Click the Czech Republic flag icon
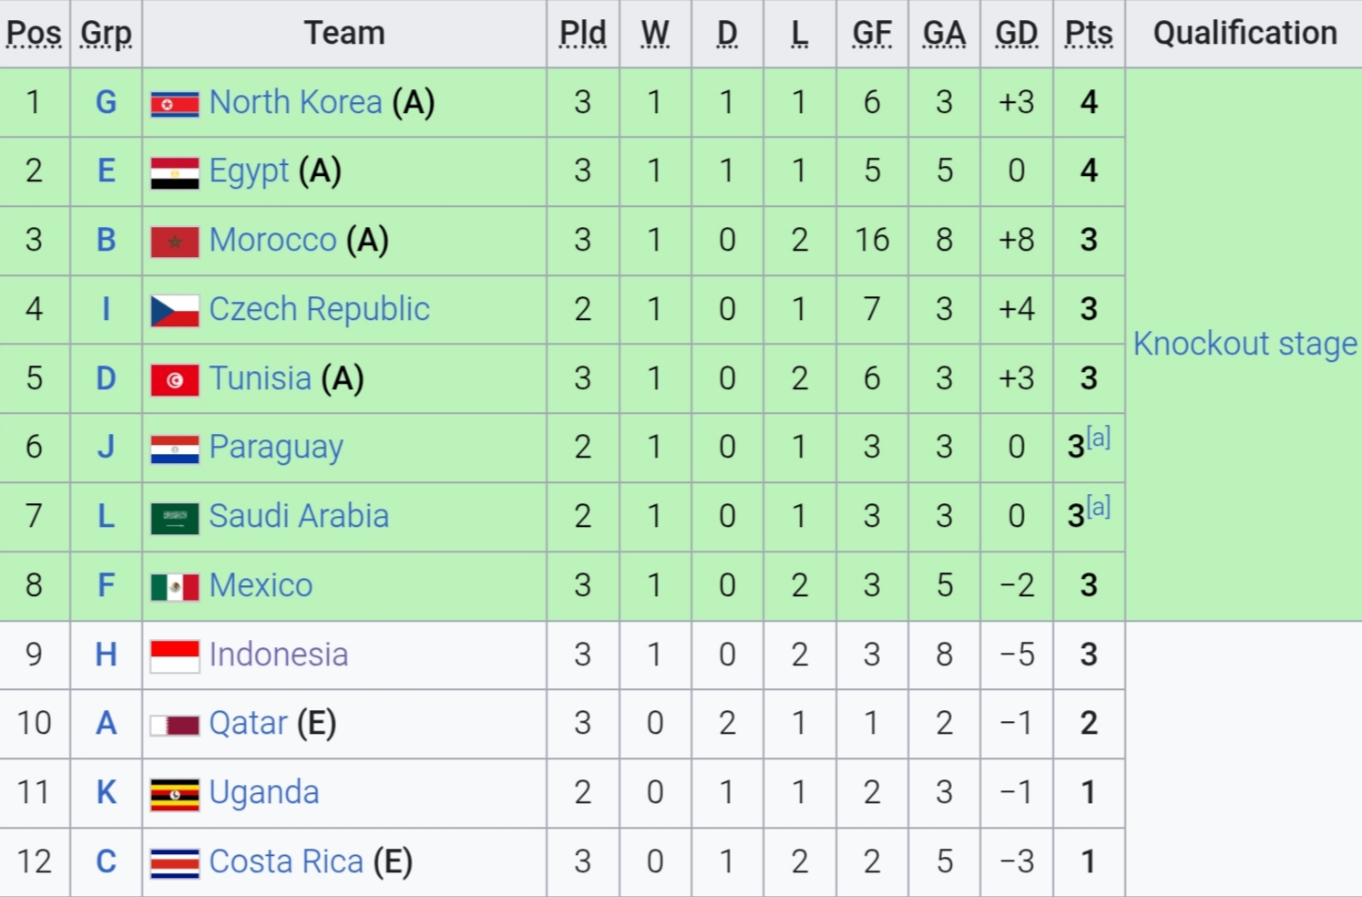The image size is (1362, 897). point(175,311)
